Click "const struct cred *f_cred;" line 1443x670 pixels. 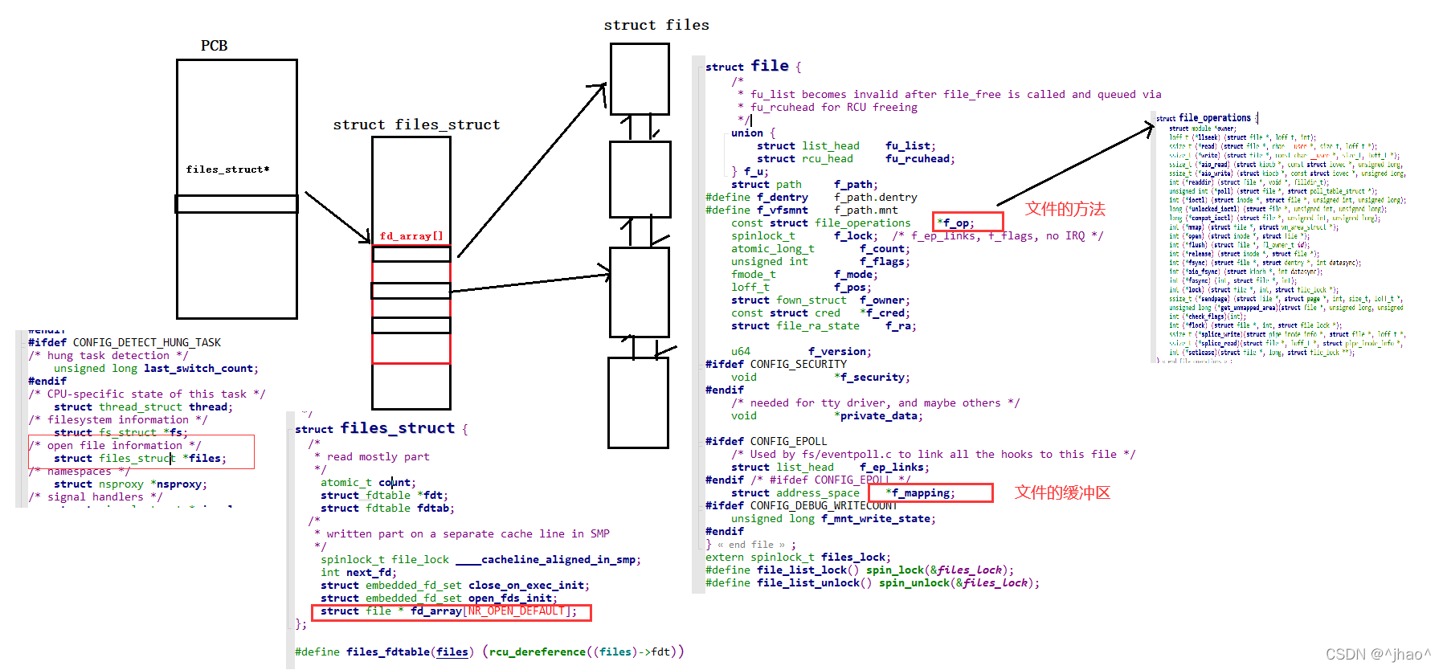pos(821,313)
